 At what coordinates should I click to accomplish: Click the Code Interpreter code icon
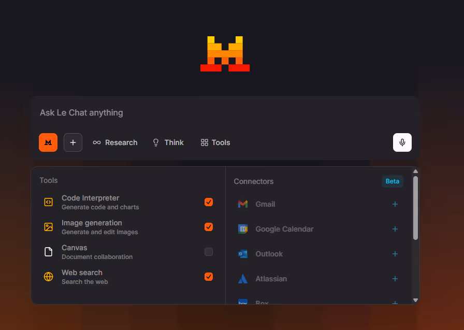pos(48,202)
